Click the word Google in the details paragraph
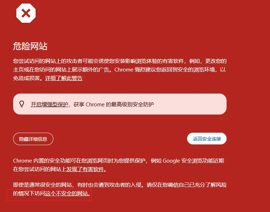The image size is (270, 212). pyautogui.click(x=171, y=161)
